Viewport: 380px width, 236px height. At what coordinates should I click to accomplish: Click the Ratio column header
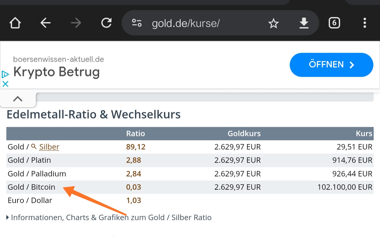coord(136,133)
